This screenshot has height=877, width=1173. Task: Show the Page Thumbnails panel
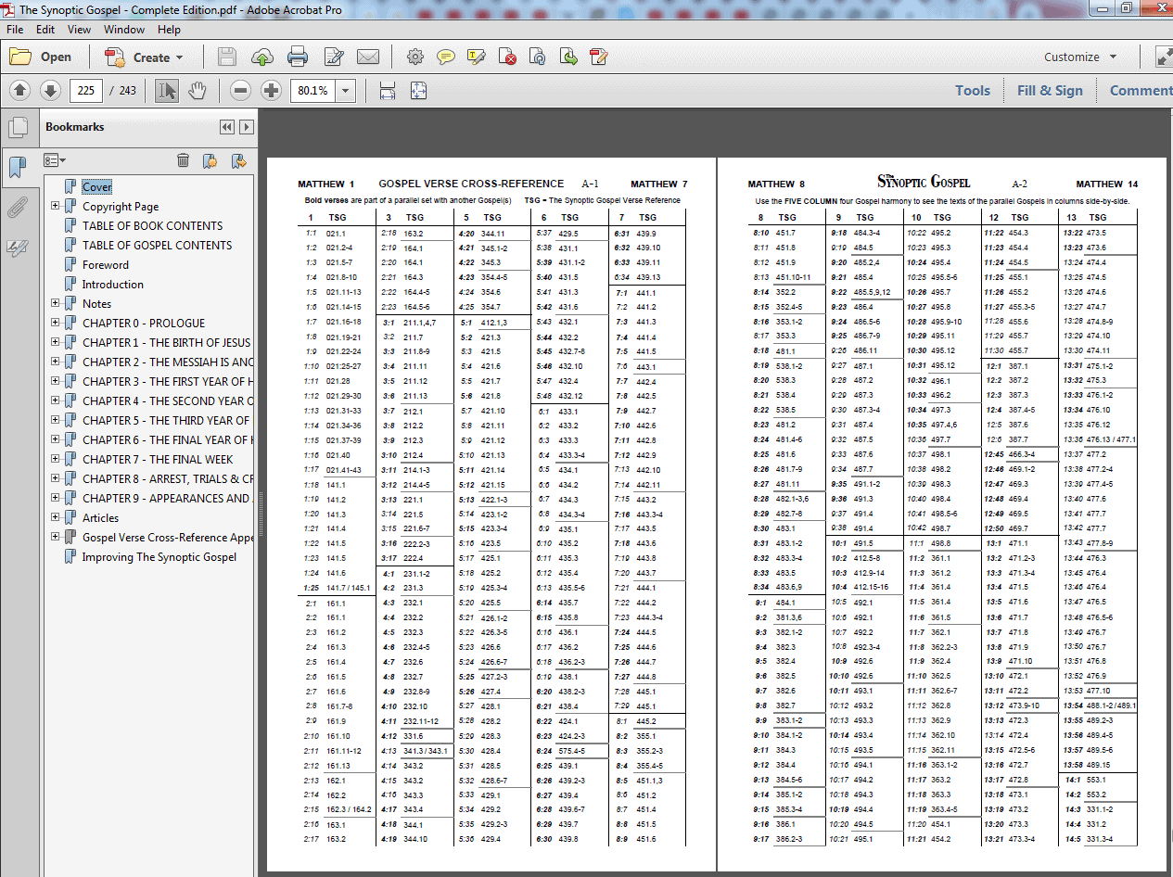17,127
